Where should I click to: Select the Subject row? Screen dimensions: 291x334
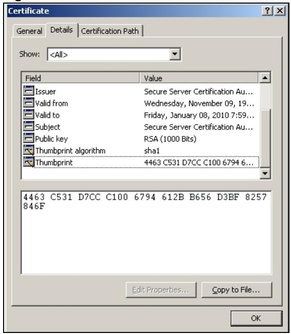(x=140, y=127)
